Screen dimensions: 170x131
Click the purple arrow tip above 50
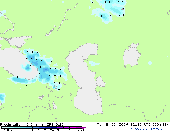tap(85, 128)
